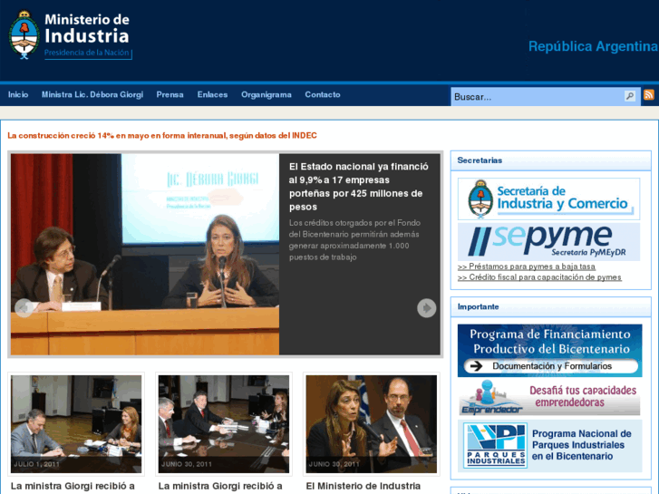659x494 pixels.
Task: Open the Inicio menu item
Action: [x=18, y=95]
